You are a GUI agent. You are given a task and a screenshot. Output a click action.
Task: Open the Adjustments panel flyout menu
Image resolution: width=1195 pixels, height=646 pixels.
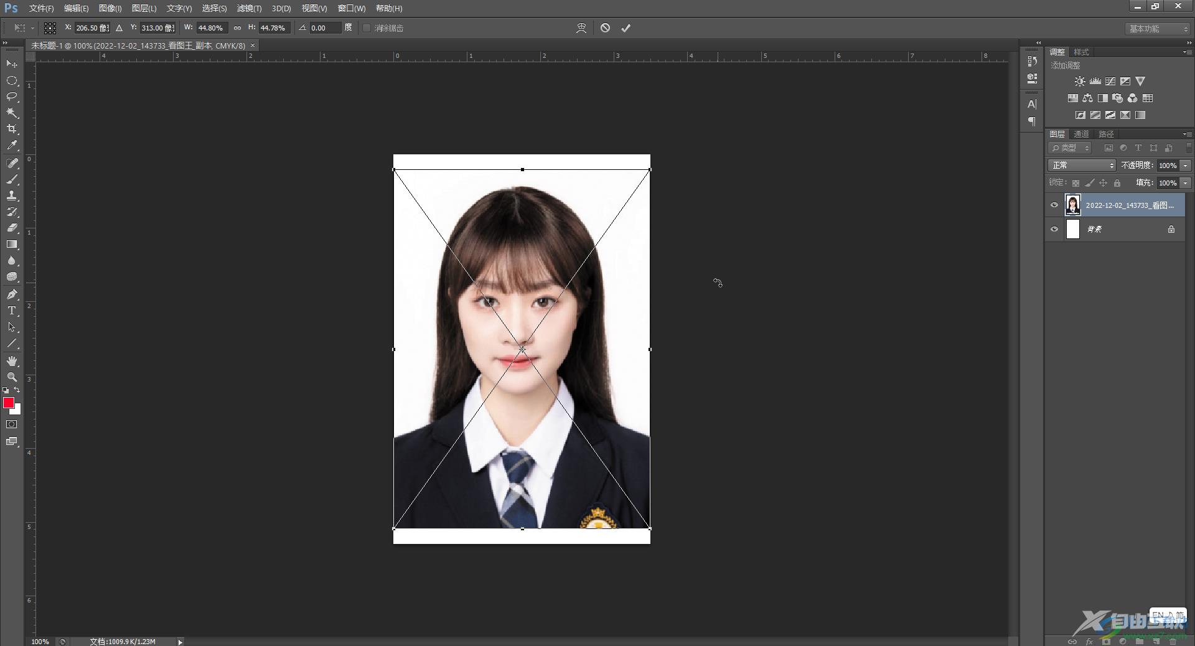click(x=1187, y=52)
